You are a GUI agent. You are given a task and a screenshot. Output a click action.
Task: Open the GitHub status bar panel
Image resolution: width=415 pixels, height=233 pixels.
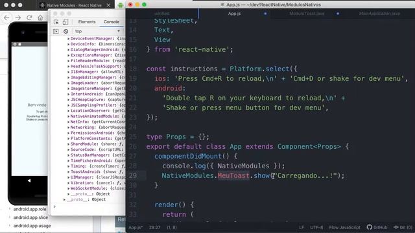(377, 227)
